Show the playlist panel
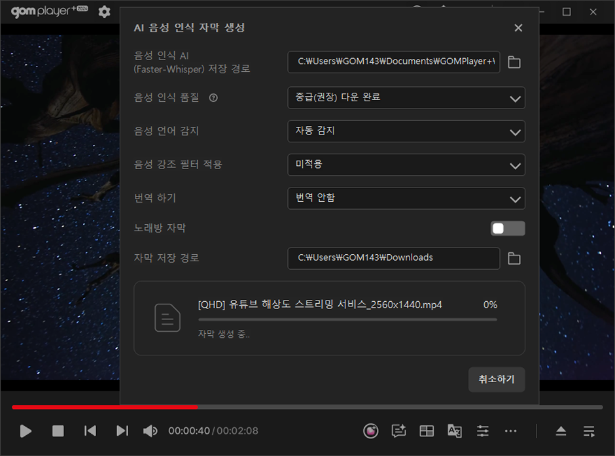The width and height of the screenshot is (615, 456). click(589, 431)
